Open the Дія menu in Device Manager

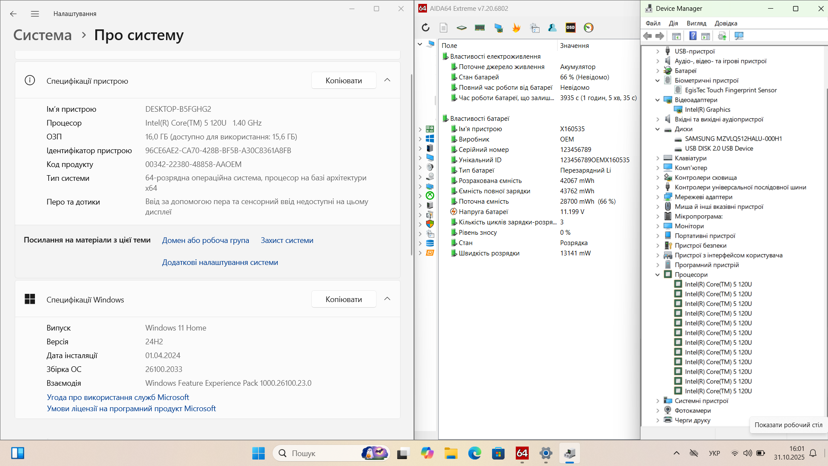point(673,23)
